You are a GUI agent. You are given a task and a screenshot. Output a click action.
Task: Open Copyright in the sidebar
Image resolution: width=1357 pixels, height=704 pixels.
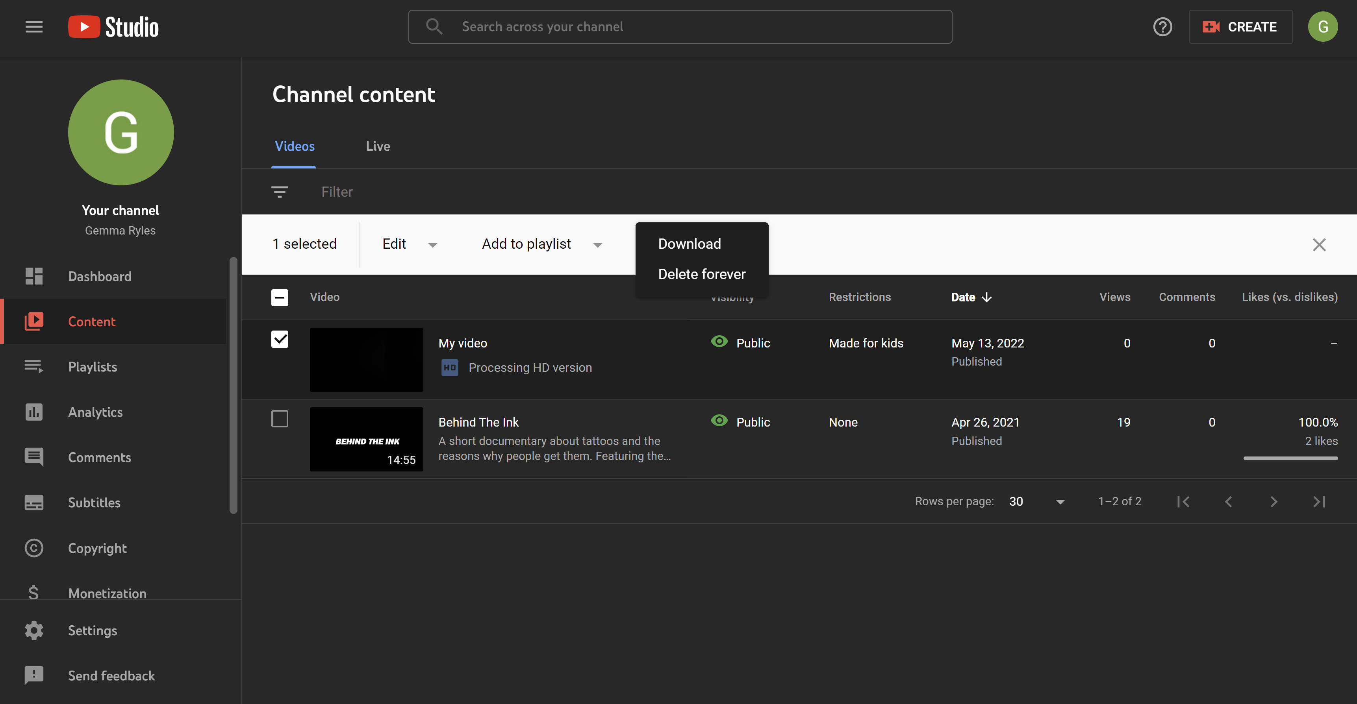point(113,548)
